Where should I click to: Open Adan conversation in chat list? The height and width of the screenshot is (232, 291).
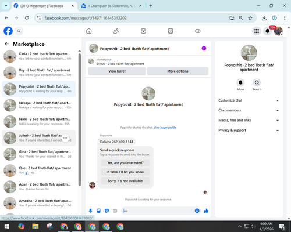[x=39, y=187]
